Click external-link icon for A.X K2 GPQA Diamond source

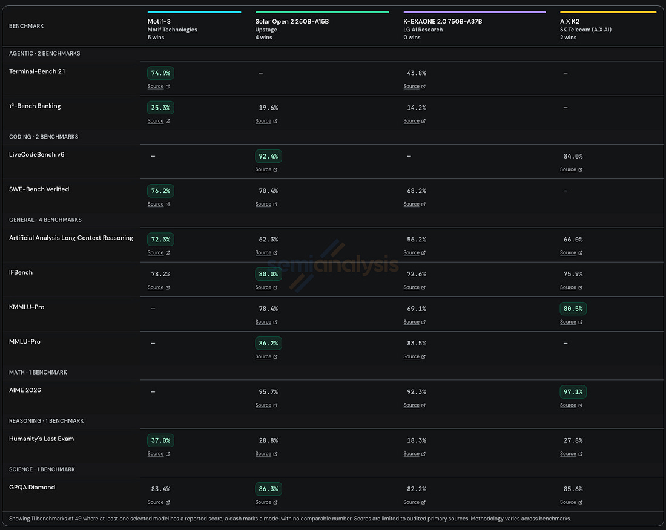pyautogui.click(x=580, y=502)
